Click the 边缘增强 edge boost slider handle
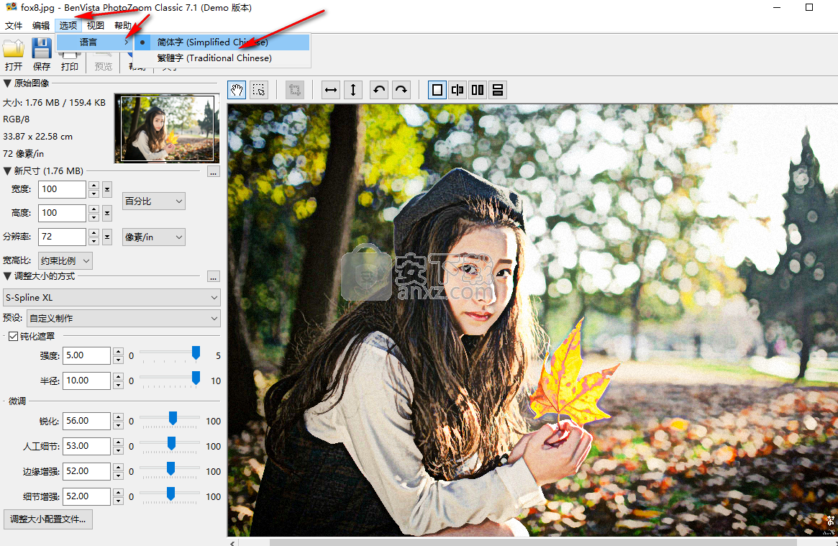 pyautogui.click(x=170, y=468)
